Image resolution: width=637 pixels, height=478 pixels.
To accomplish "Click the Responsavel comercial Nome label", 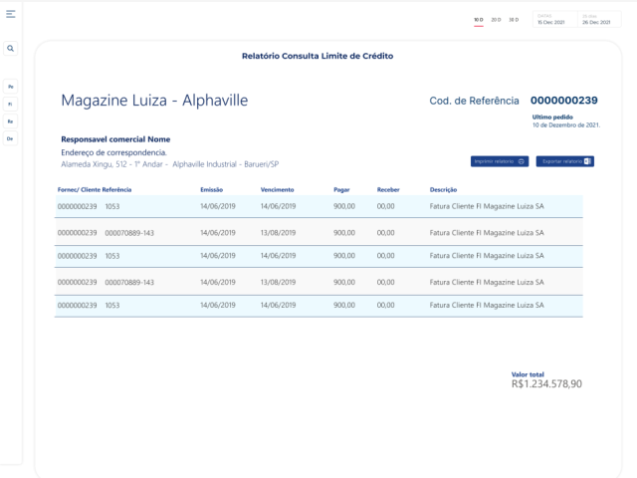I will [115, 139].
